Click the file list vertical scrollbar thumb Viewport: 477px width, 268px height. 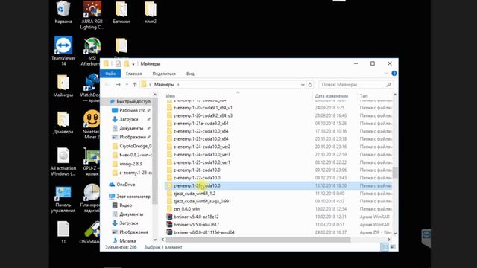tap(395, 173)
